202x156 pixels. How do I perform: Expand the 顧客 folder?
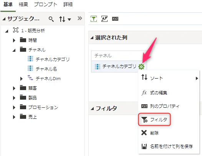pyautogui.click(x=14, y=89)
